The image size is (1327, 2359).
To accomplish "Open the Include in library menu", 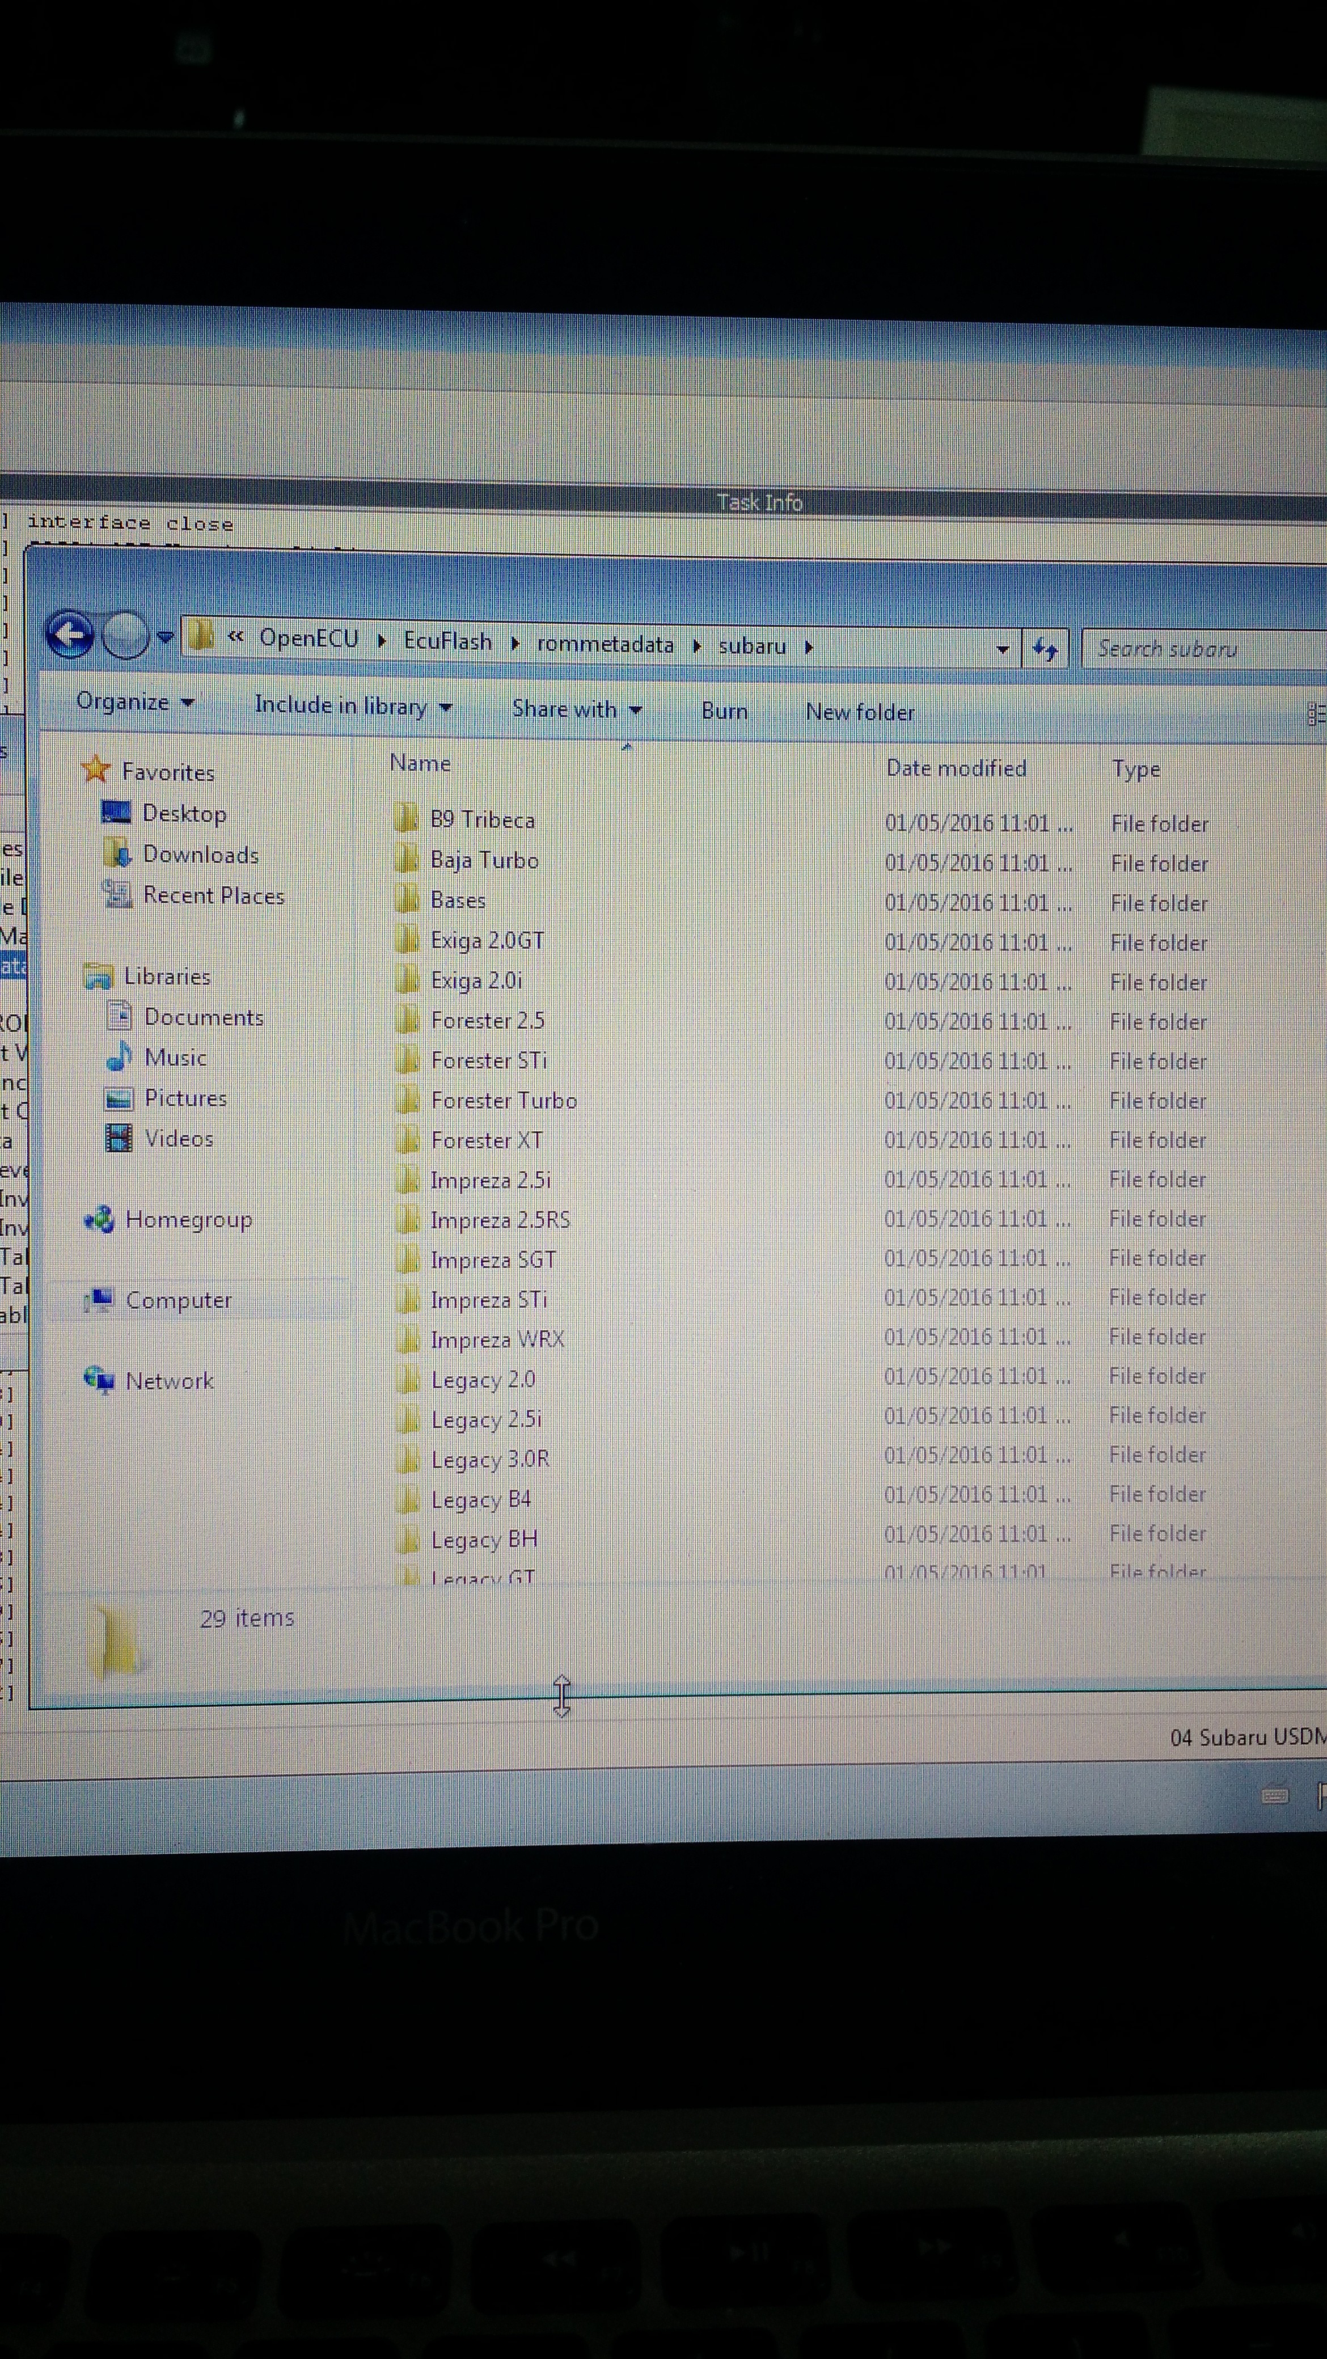I will click(353, 706).
